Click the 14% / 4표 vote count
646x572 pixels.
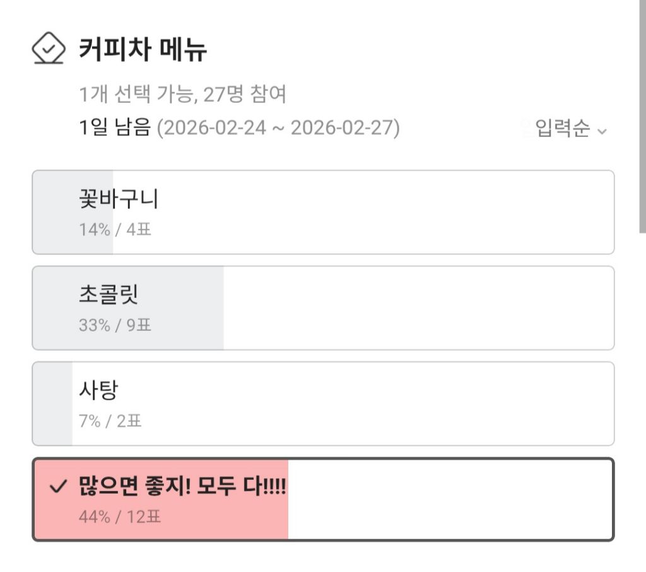(x=115, y=229)
